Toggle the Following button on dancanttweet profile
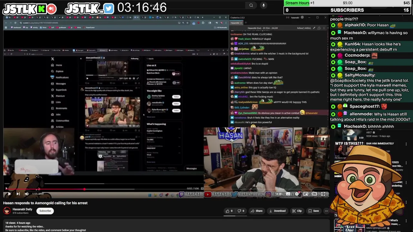The height and width of the screenshot is (232, 413). coord(135,59)
